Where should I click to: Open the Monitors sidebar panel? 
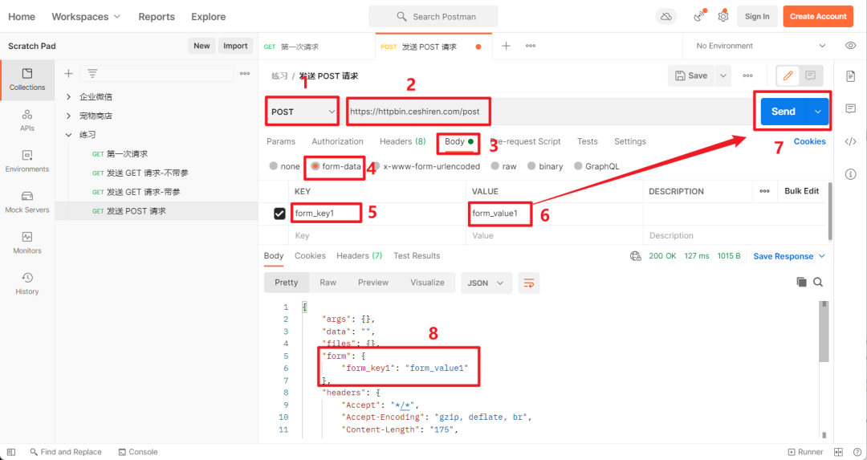pyautogui.click(x=27, y=243)
